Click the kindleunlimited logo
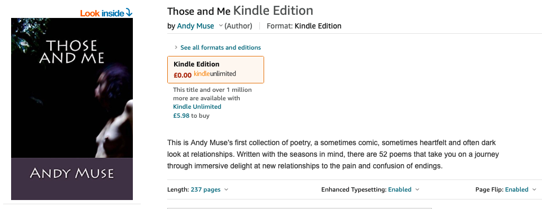Viewport: 542px width, 209px height. pos(215,74)
